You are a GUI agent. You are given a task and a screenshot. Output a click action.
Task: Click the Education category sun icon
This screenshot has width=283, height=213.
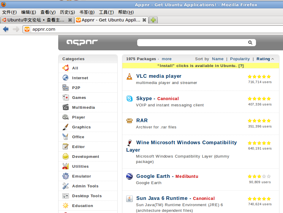click(x=66, y=206)
